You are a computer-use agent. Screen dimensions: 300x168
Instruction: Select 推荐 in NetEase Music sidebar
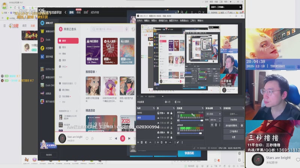click(68, 41)
